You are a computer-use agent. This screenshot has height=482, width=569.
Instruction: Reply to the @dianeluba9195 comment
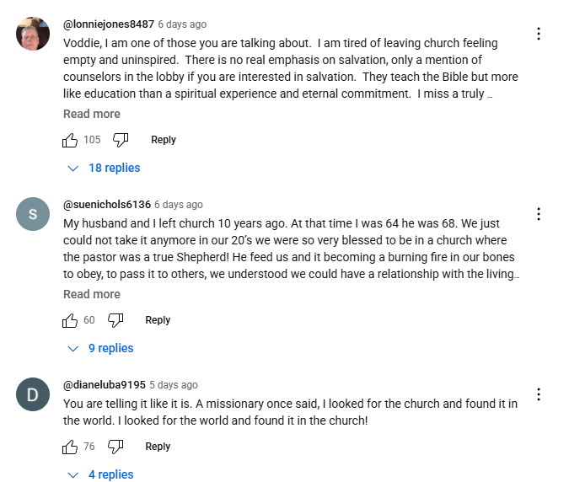click(x=158, y=447)
